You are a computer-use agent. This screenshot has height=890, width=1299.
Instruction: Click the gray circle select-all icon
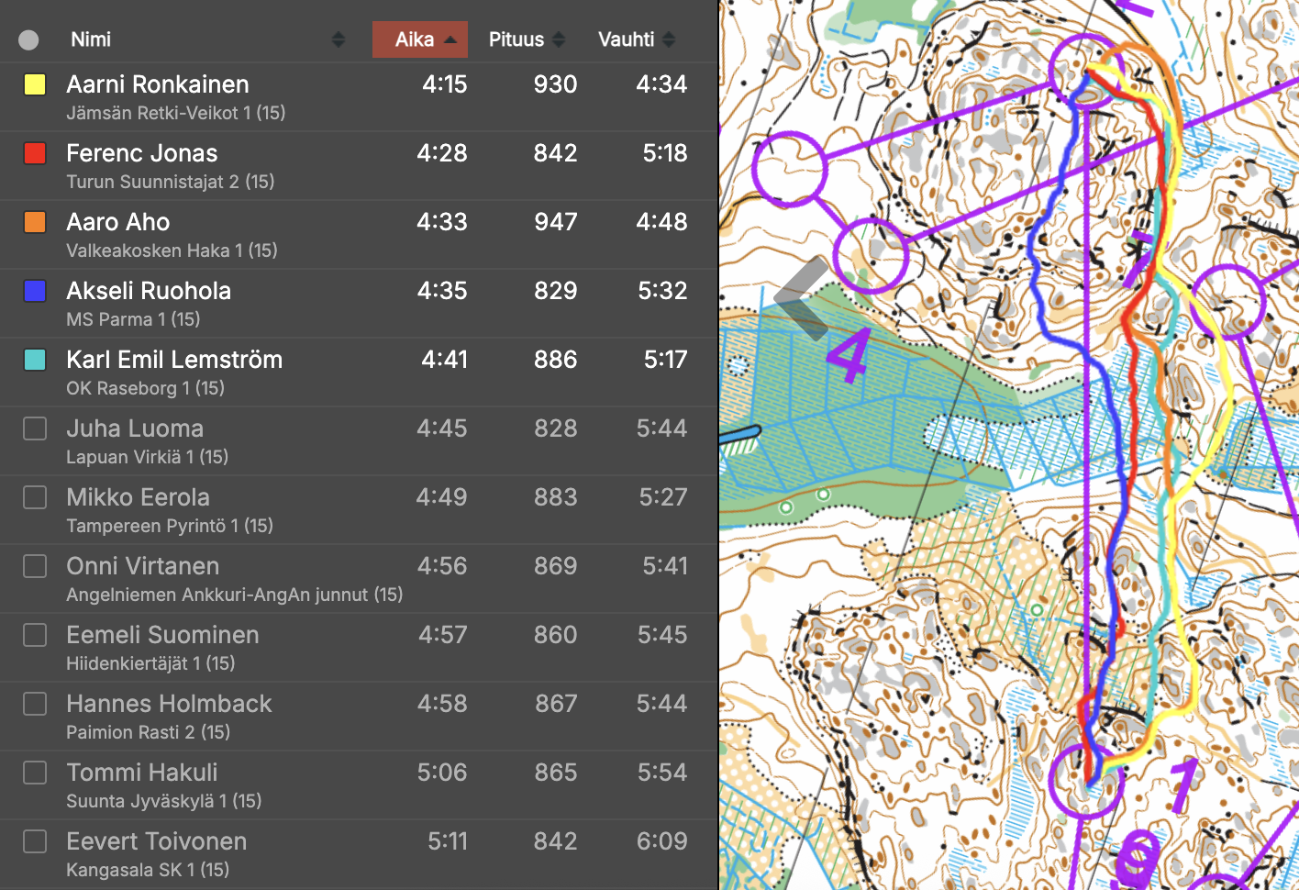[x=28, y=39]
